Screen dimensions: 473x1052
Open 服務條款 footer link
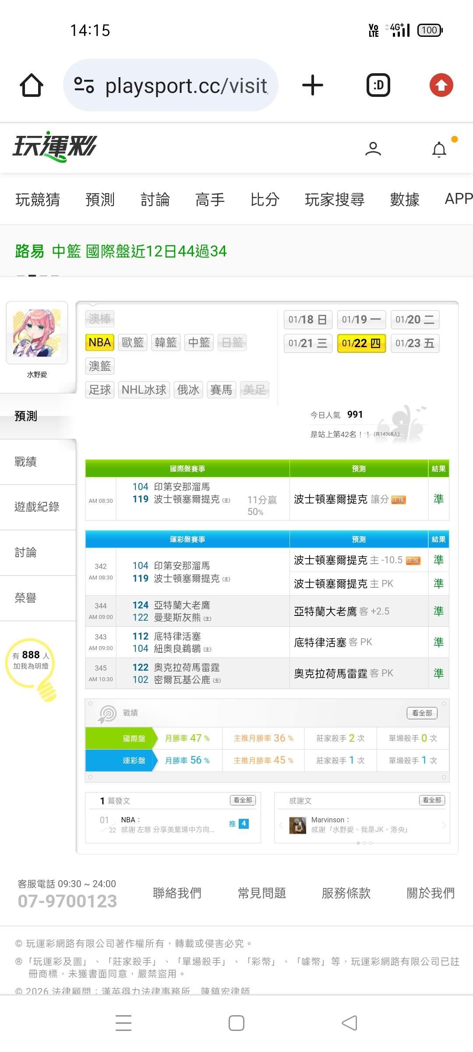click(x=346, y=893)
